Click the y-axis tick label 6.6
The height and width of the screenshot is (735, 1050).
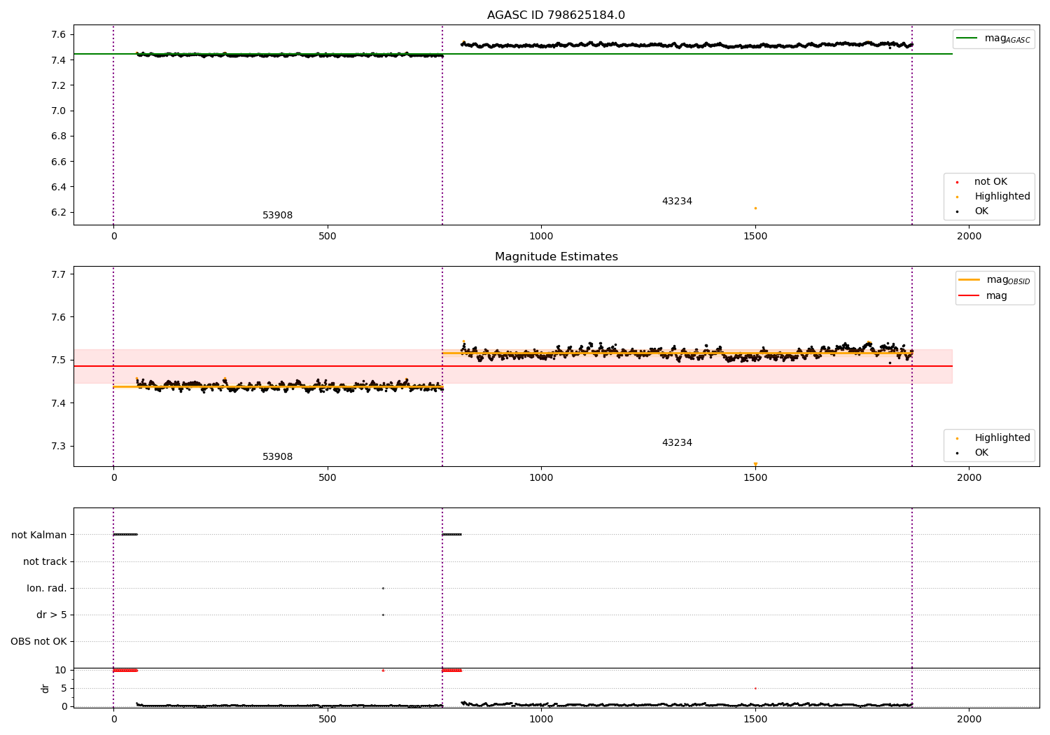click(59, 162)
